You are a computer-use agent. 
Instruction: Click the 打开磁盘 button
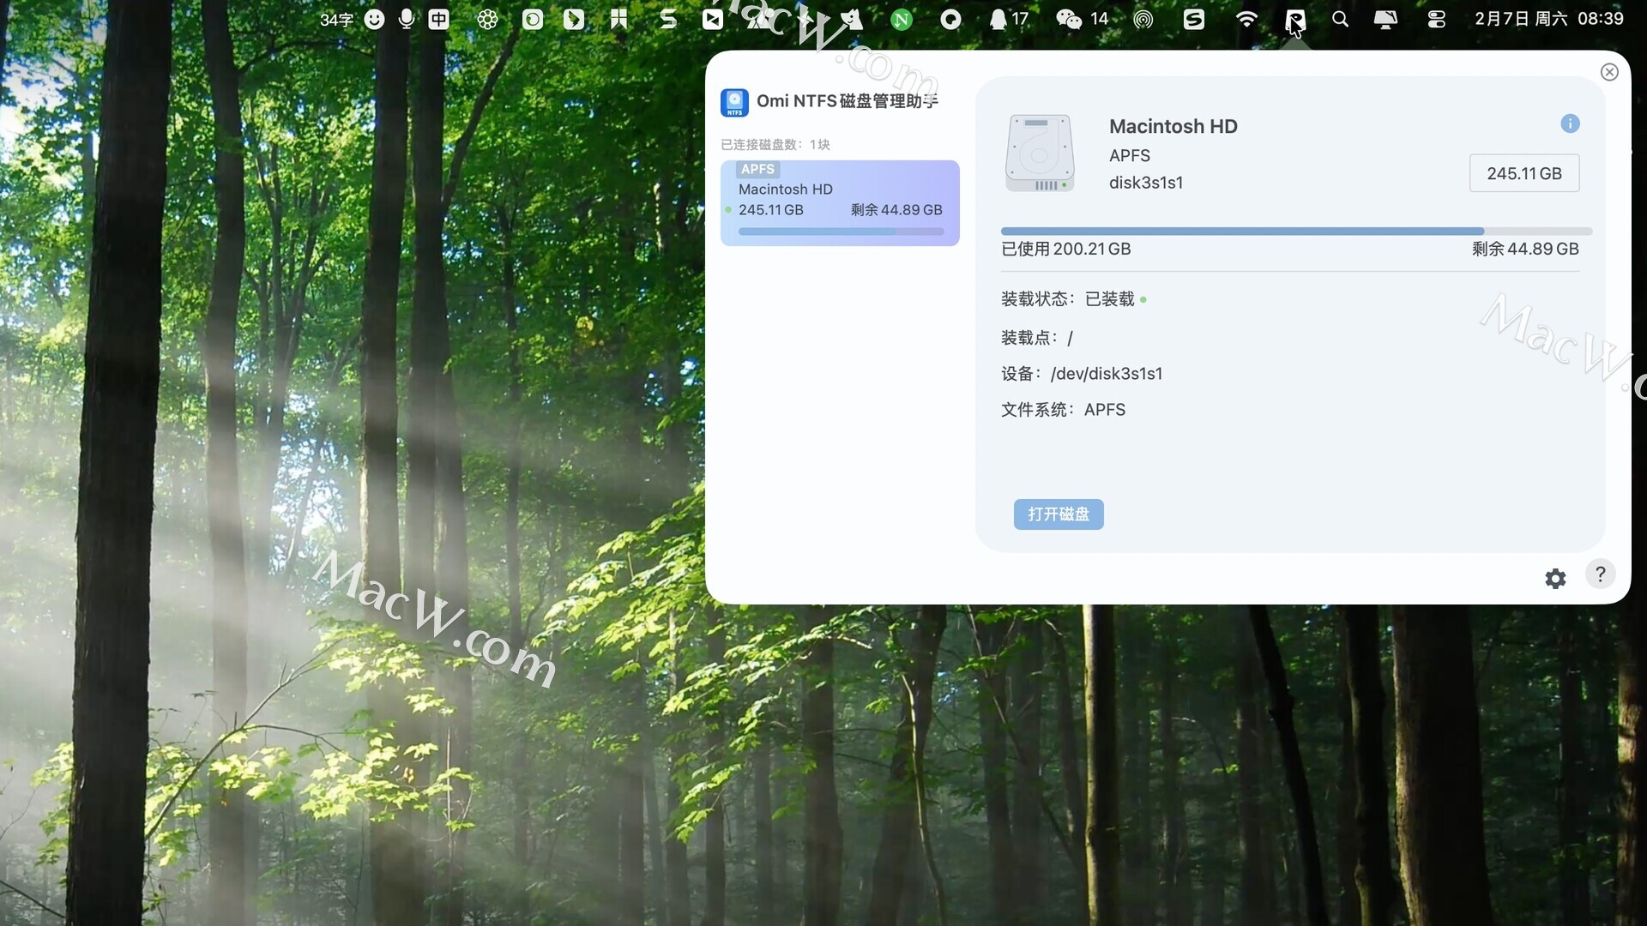(x=1058, y=514)
